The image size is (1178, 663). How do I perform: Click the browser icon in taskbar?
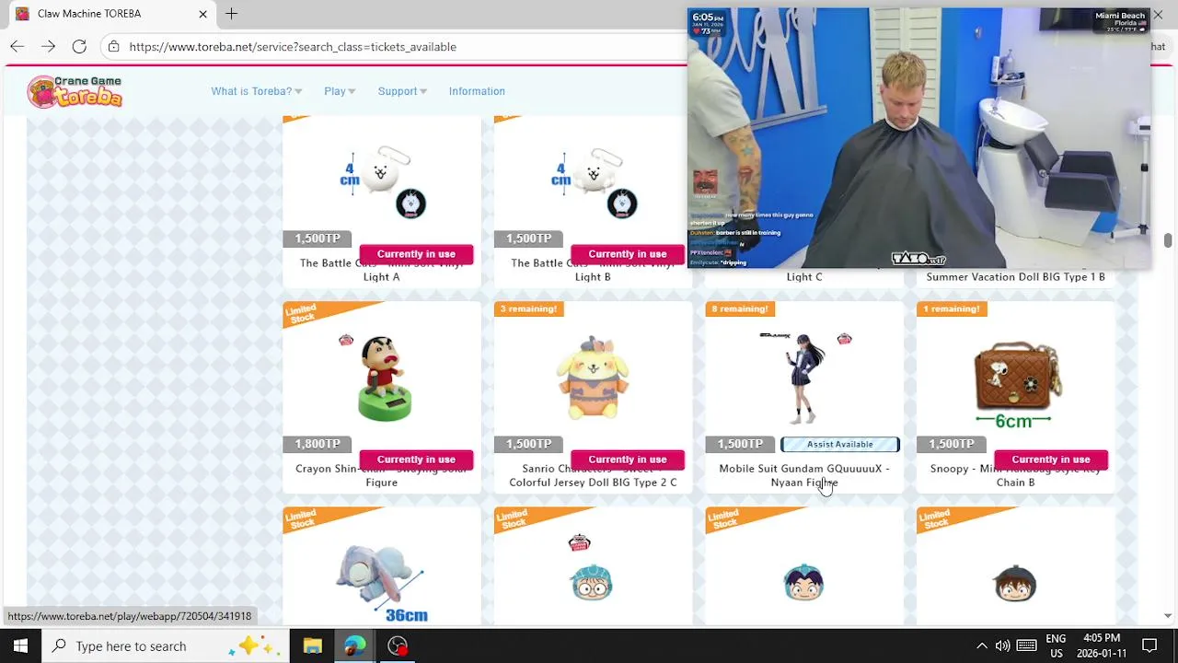(x=355, y=646)
